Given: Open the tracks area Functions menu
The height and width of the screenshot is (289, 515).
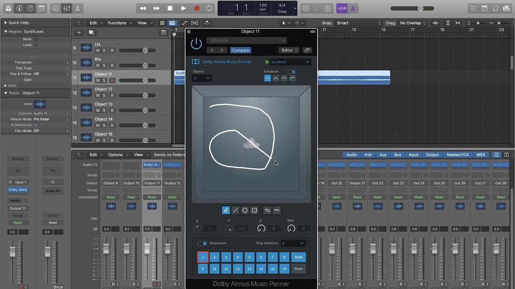Looking at the screenshot, I should pyautogui.click(x=119, y=23).
